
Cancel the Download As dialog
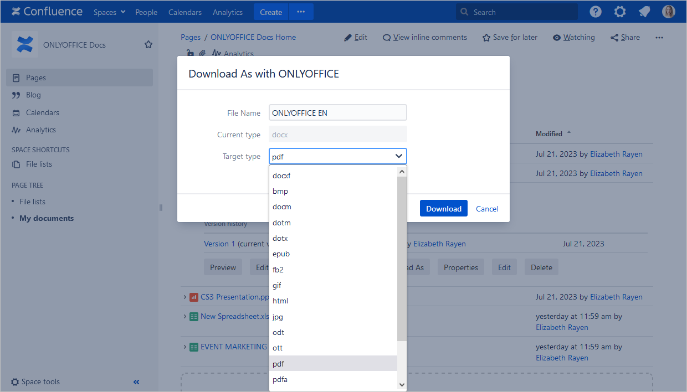coord(486,208)
